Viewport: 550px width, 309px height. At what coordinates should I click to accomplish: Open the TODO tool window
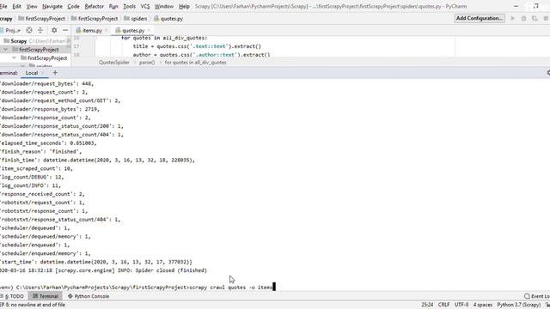14,296
